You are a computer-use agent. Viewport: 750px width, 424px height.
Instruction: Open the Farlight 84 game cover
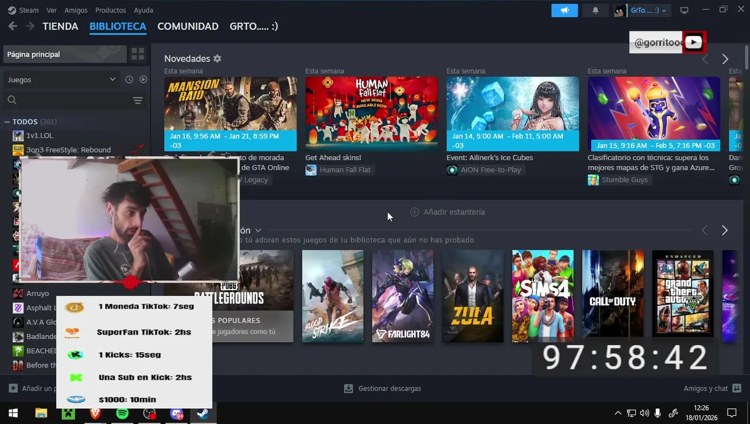(x=403, y=296)
